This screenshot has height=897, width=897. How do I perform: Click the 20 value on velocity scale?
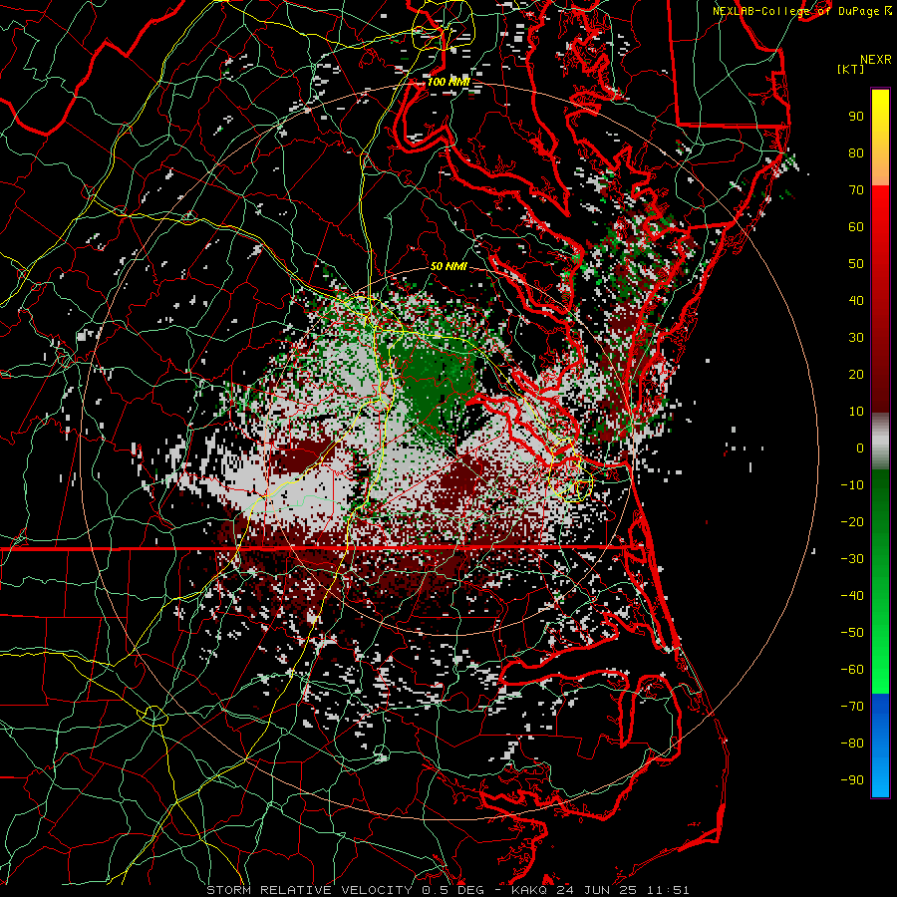(856, 375)
